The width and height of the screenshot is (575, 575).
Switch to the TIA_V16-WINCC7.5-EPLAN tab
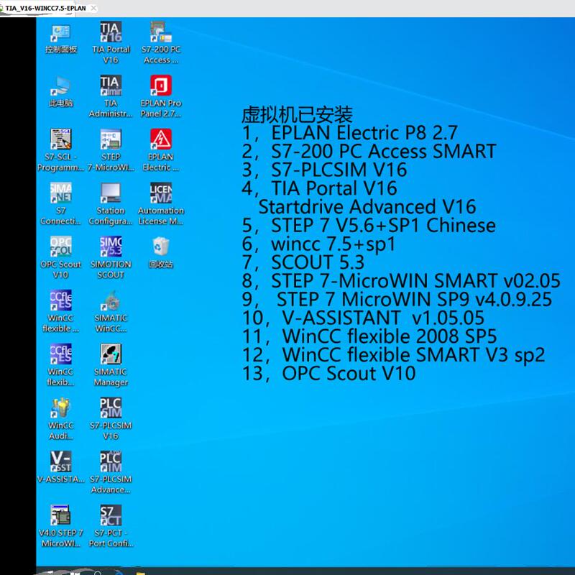pyautogui.click(x=45, y=8)
